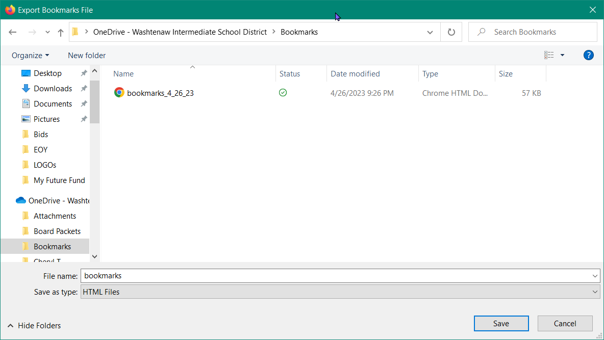Click the 4/26/2023 9:26 PM date cell
Viewport: 604px width, 340px height.
click(x=362, y=93)
